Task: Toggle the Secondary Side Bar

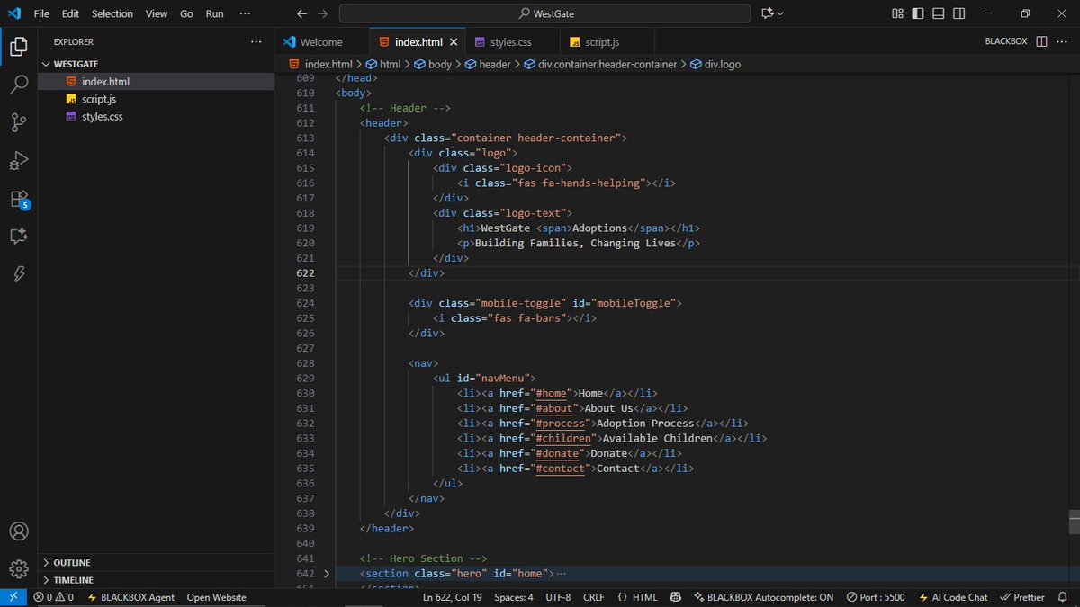Action: click(959, 13)
